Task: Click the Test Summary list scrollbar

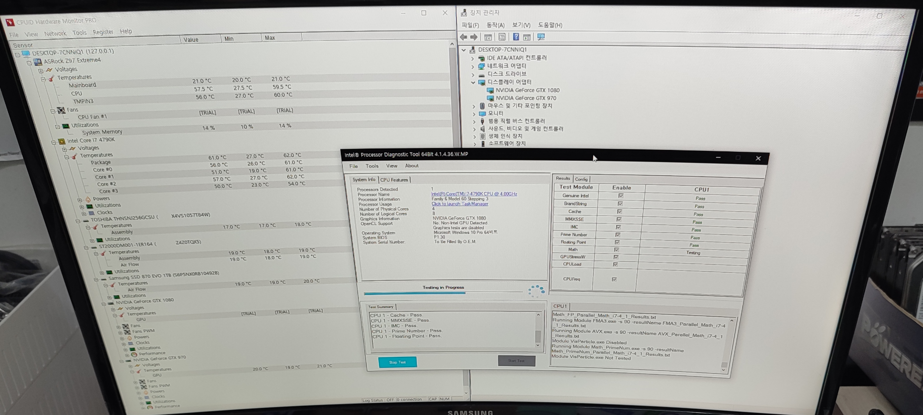Action: click(x=538, y=330)
